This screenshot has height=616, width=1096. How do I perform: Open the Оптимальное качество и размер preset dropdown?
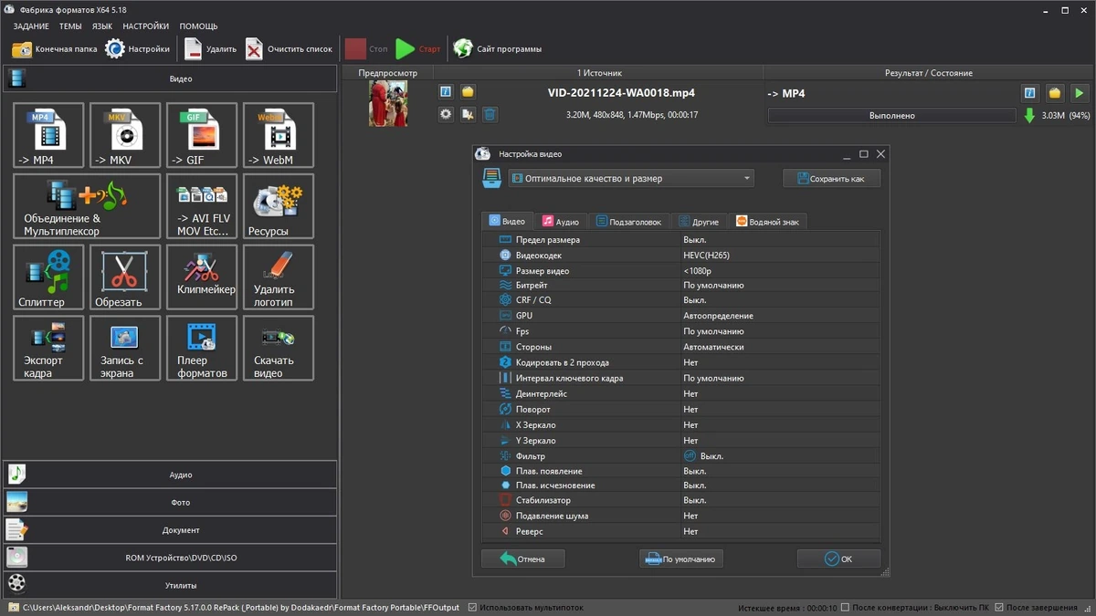(x=631, y=179)
